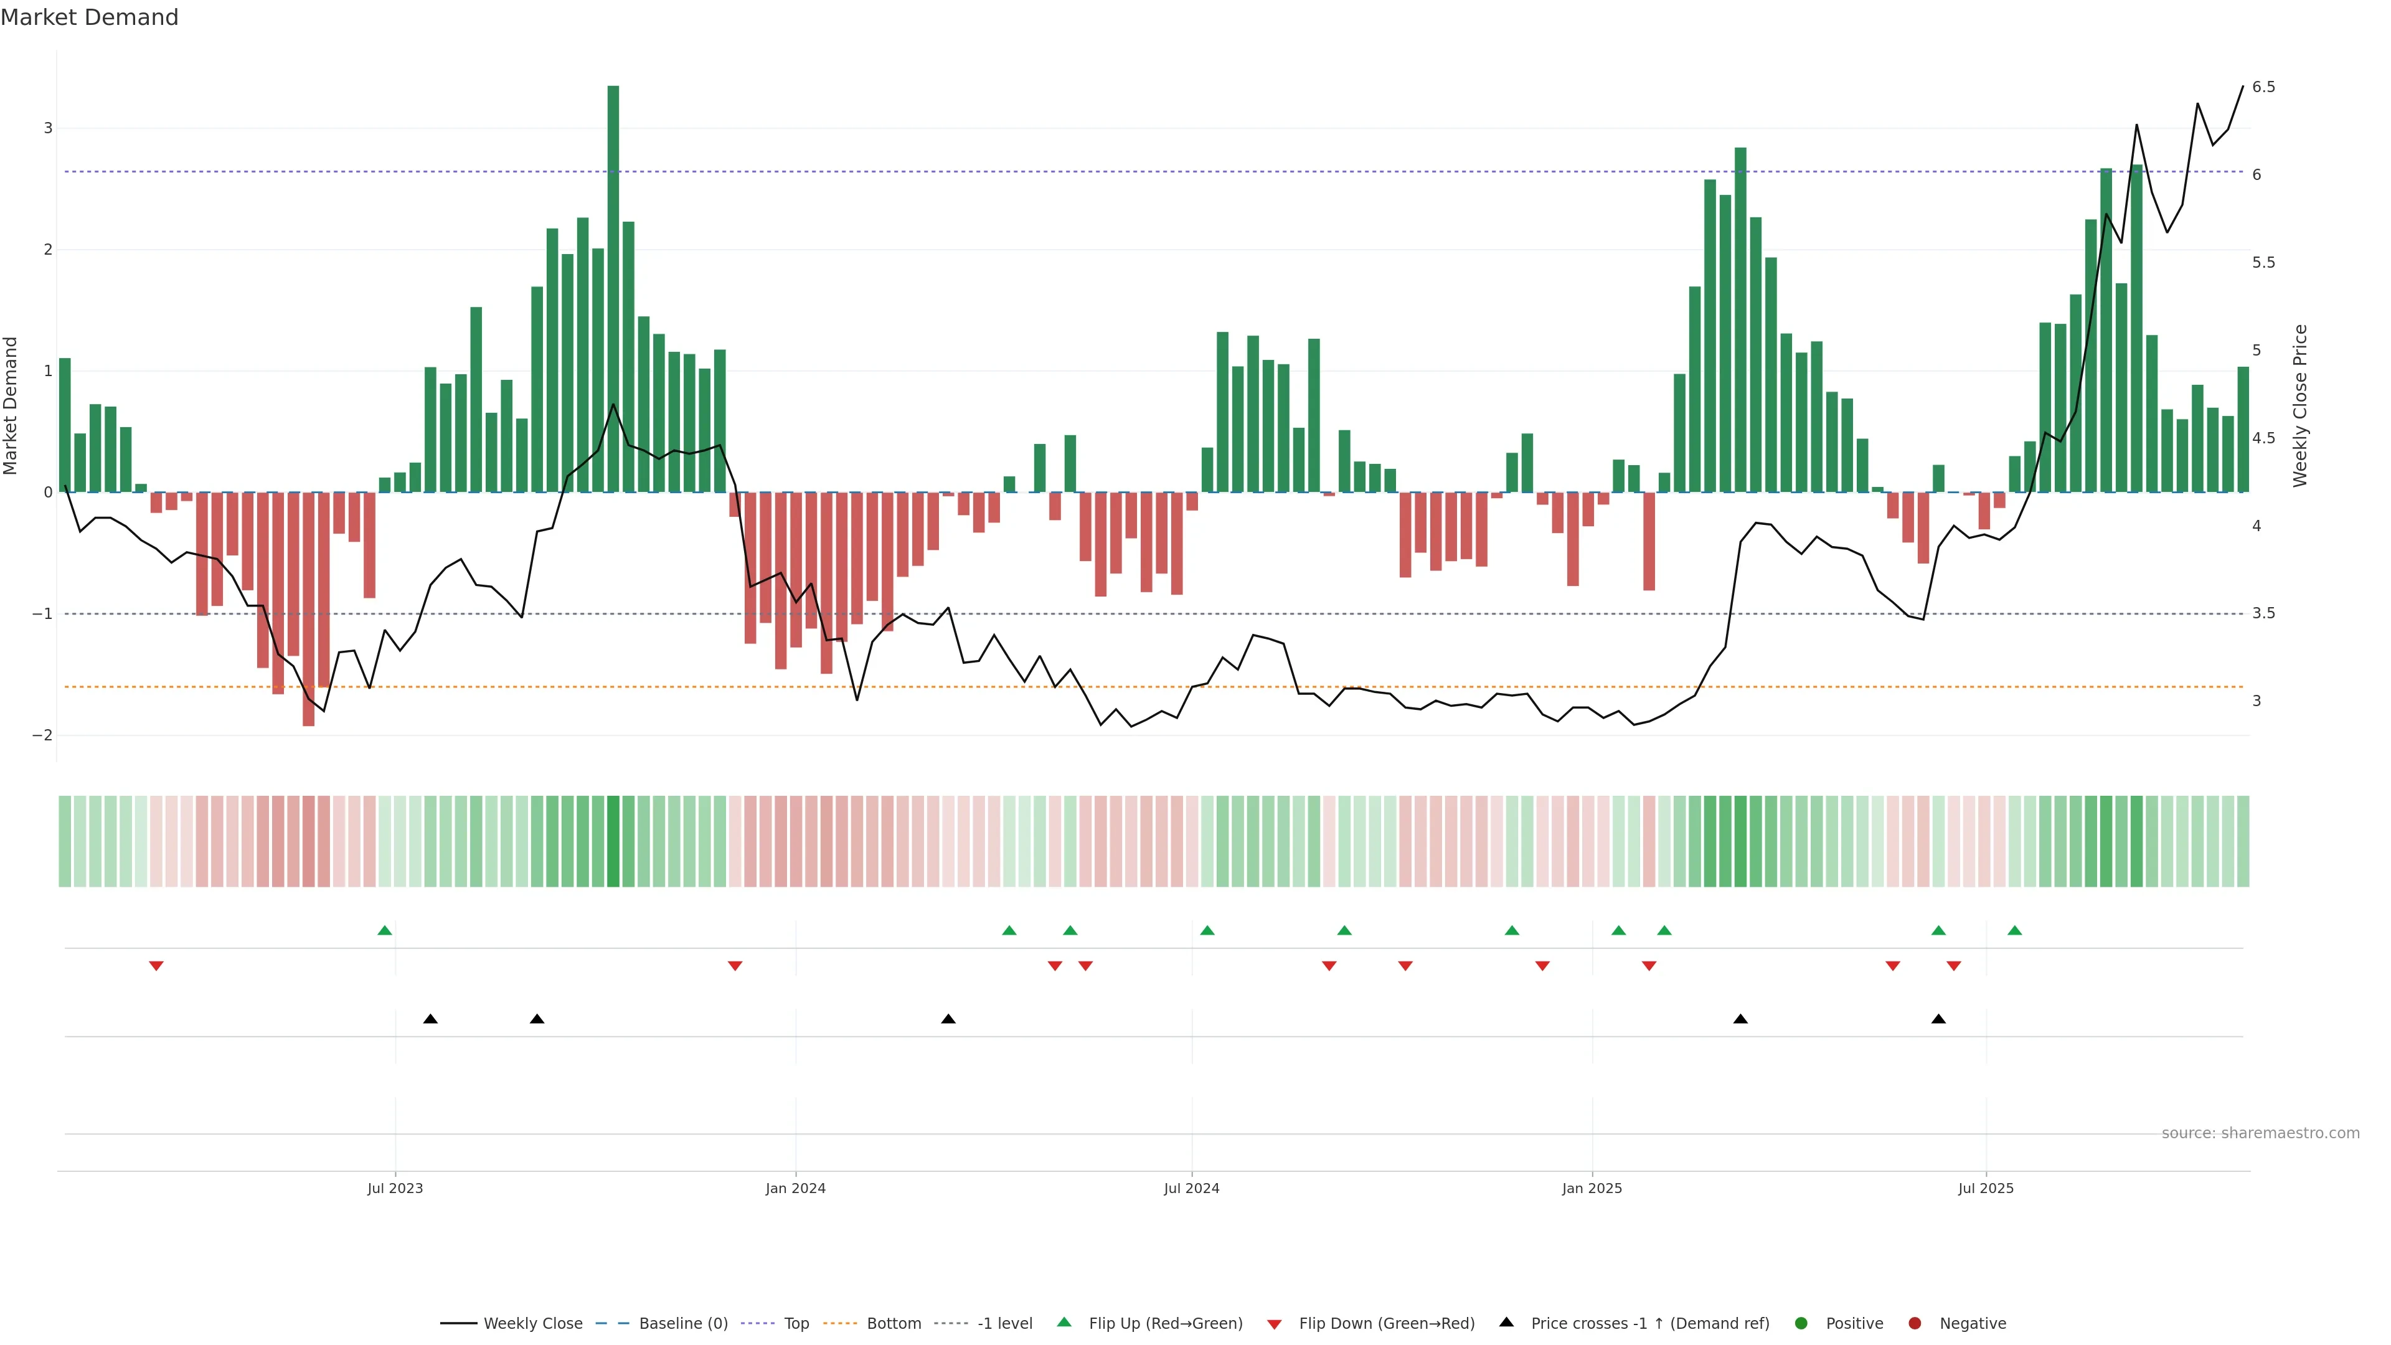Click the green Positive legend dot
This screenshot has width=2391, height=1345.
(x=1801, y=1323)
